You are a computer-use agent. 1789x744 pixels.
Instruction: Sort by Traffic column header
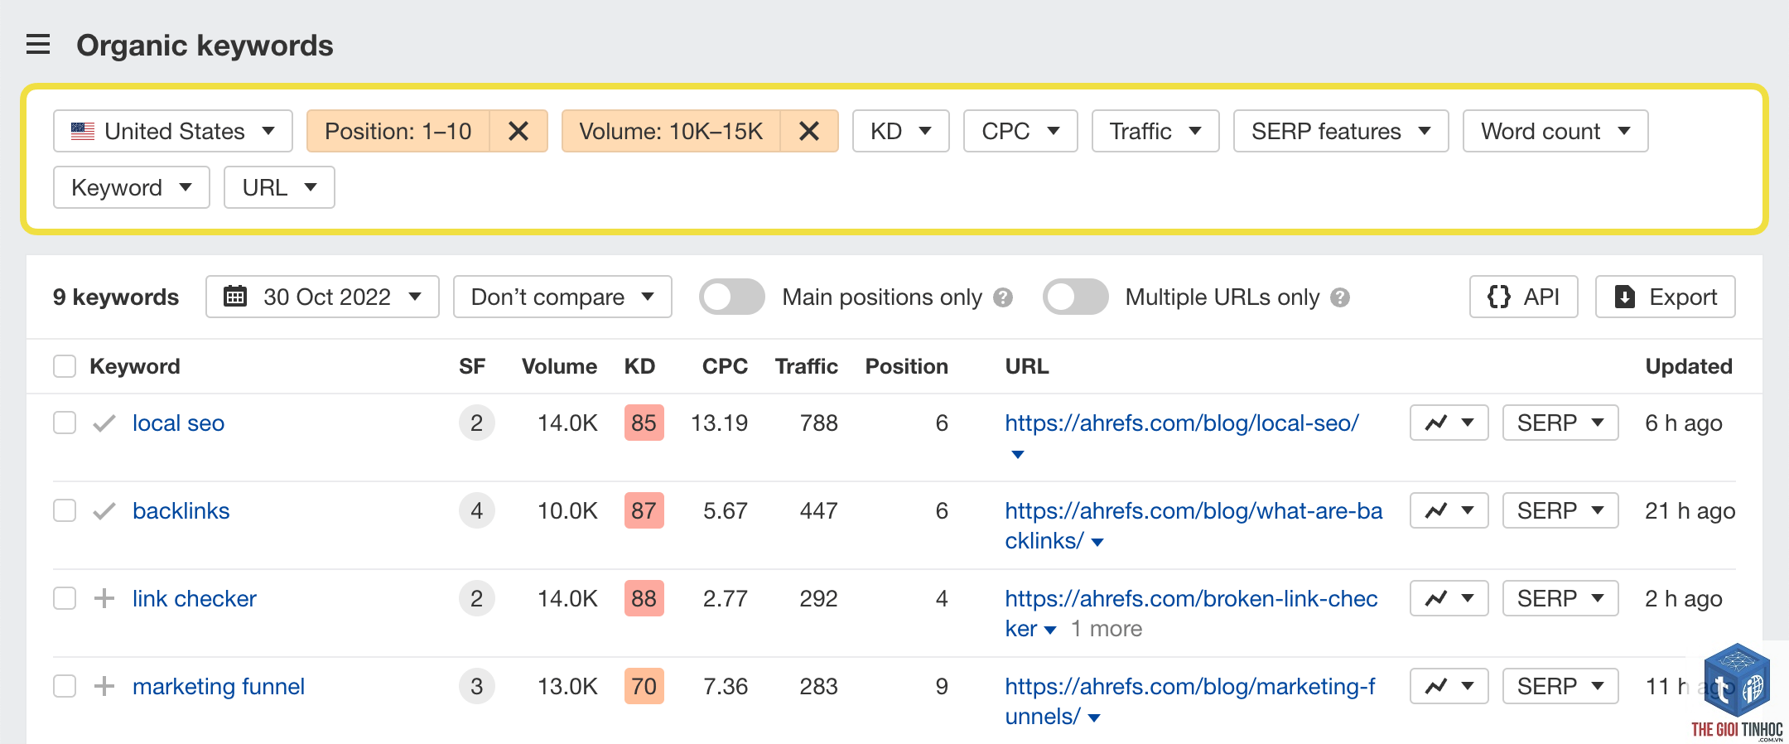(806, 366)
